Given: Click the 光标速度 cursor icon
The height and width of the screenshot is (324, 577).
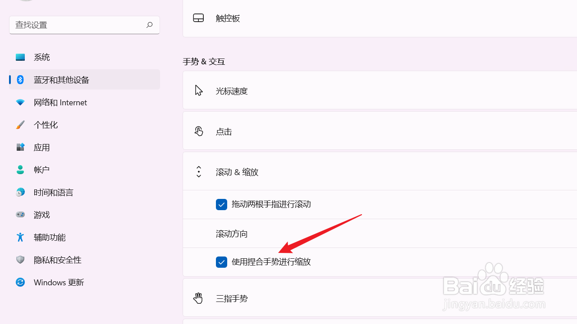Looking at the screenshot, I should (x=198, y=90).
